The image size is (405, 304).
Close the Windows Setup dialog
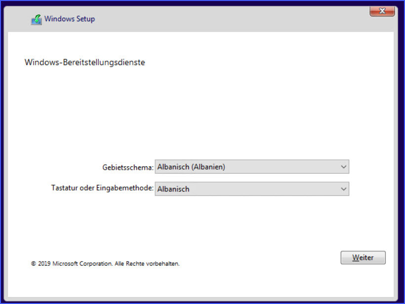click(x=382, y=11)
